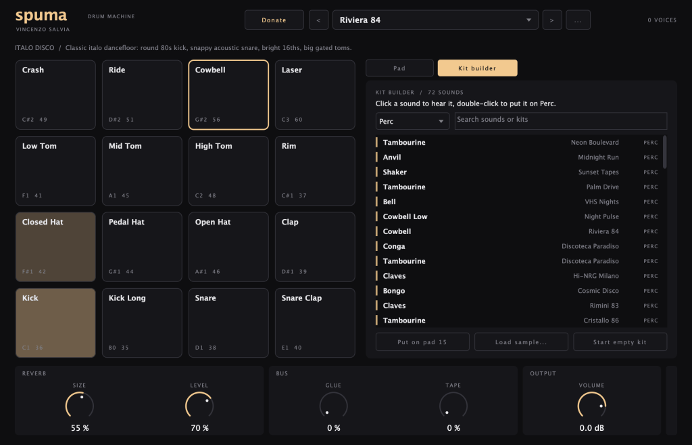This screenshot has height=445, width=692.
Task: Open the ellipsis more options button
Action: click(x=578, y=20)
